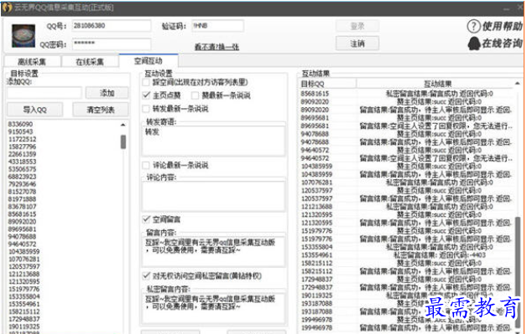Screen dimensions: 527x334
Task: Enable 踩空间 checkbox
Action: point(146,82)
